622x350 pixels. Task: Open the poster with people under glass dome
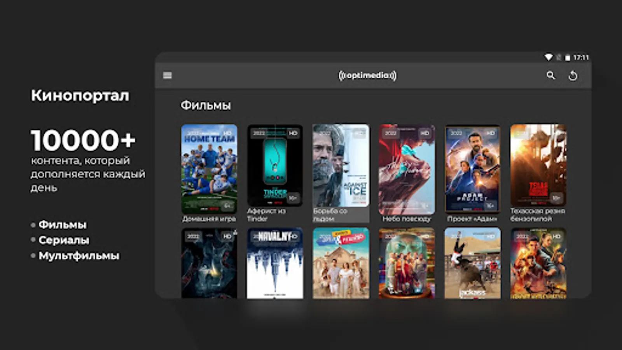(x=407, y=263)
